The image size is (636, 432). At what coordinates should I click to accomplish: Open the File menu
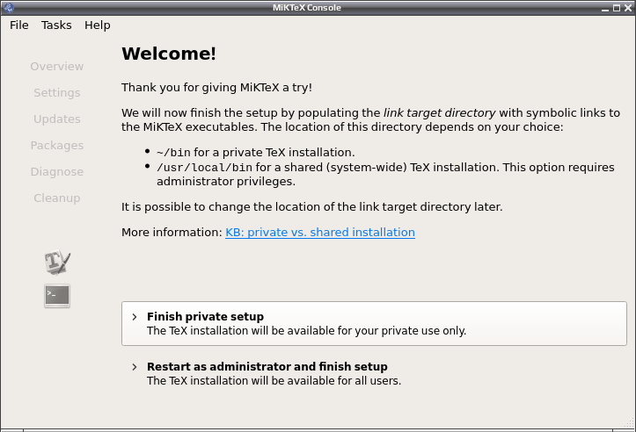(x=19, y=25)
